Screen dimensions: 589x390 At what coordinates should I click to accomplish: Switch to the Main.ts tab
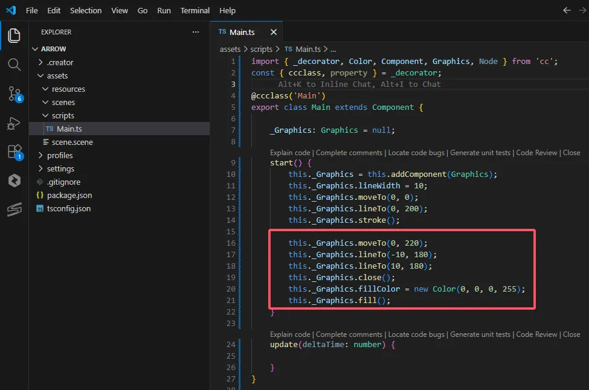click(x=242, y=32)
